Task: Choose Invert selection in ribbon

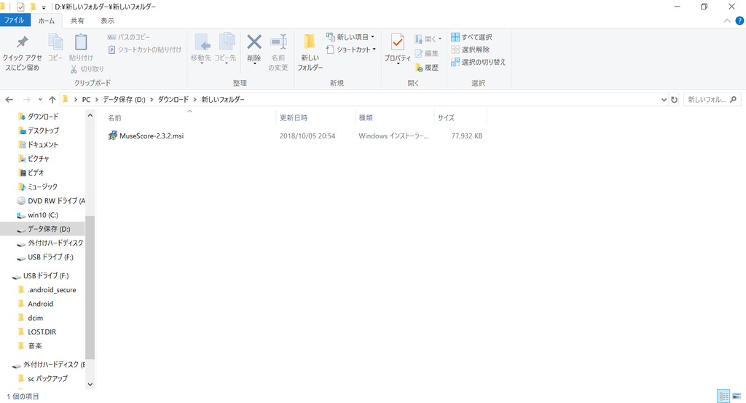Action: coord(478,62)
